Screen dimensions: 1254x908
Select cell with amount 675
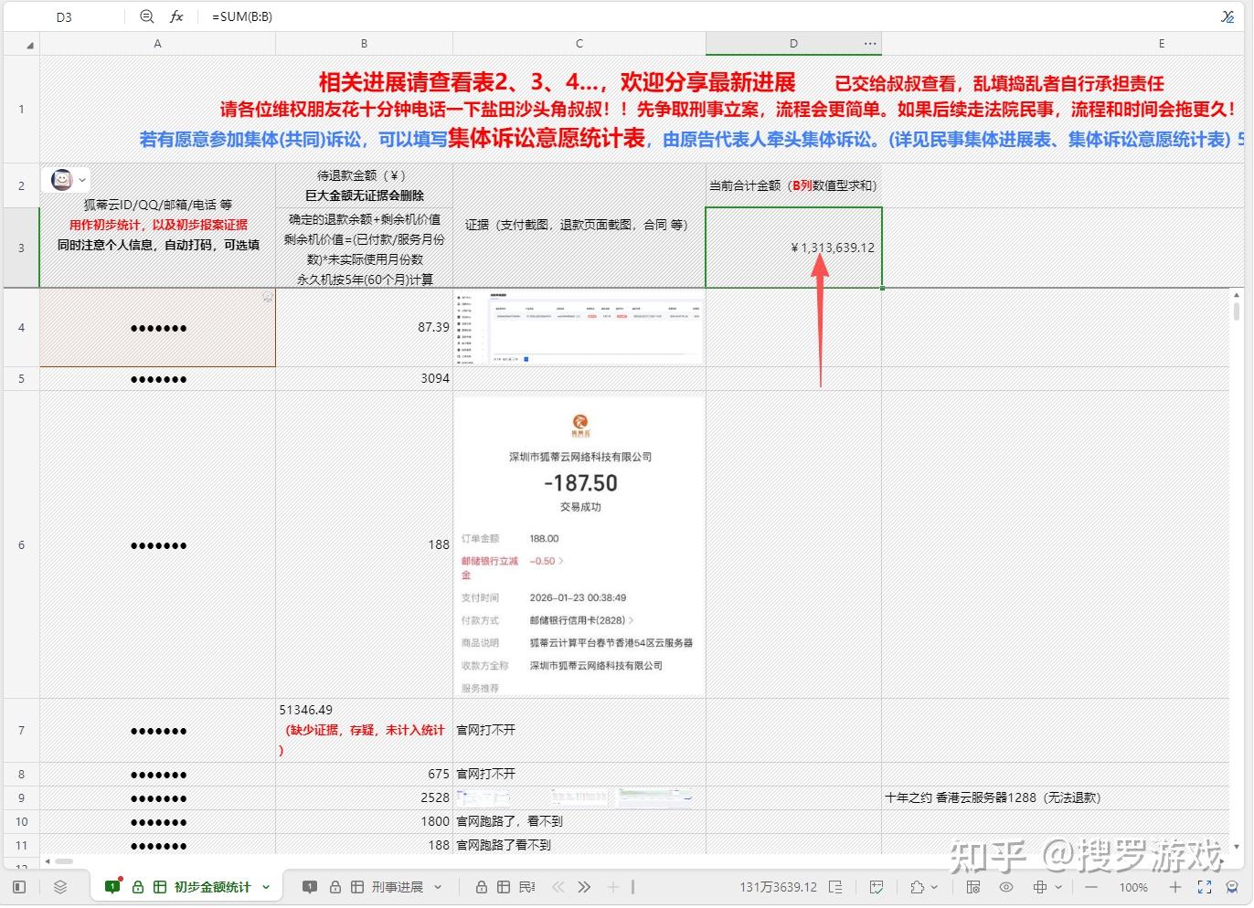point(364,774)
